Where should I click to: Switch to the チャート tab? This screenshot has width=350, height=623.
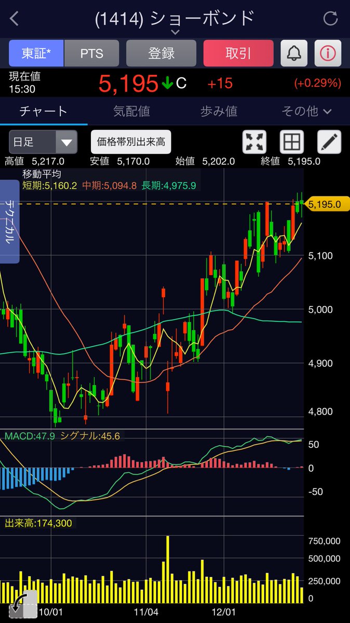click(x=44, y=111)
